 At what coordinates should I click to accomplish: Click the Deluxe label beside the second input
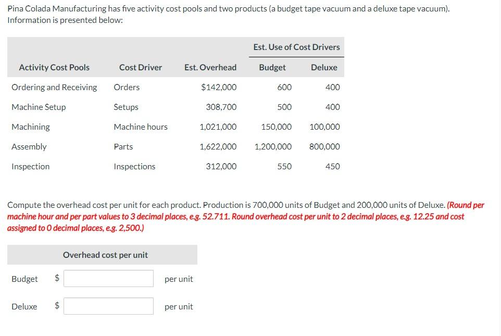coord(24,307)
